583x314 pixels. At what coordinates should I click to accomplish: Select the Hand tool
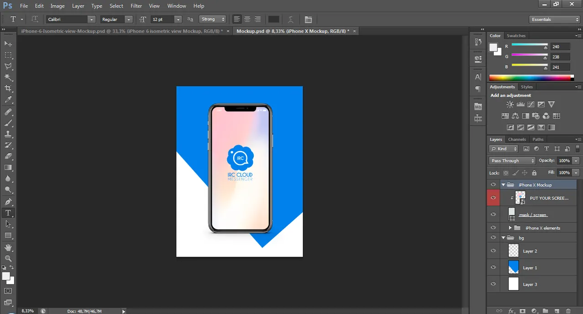[x=8, y=247]
